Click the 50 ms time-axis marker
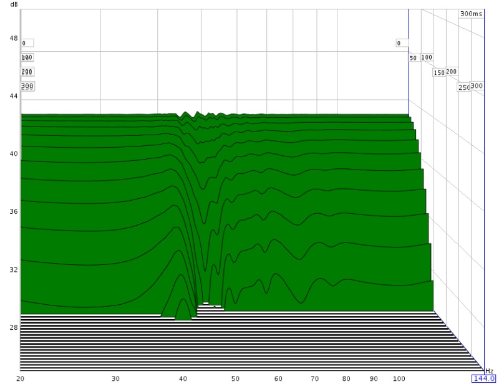The image size is (499, 384). click(x=413, y=58)
